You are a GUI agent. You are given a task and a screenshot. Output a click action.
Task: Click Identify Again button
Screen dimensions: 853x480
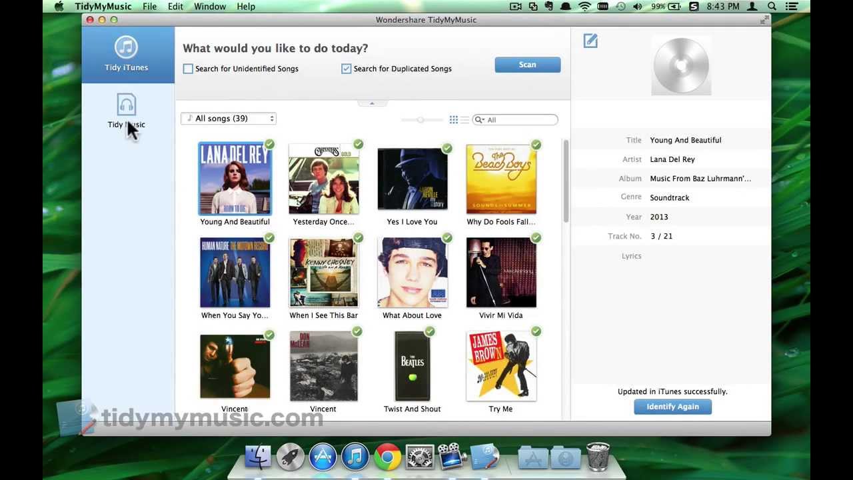(x=672, y=407)
